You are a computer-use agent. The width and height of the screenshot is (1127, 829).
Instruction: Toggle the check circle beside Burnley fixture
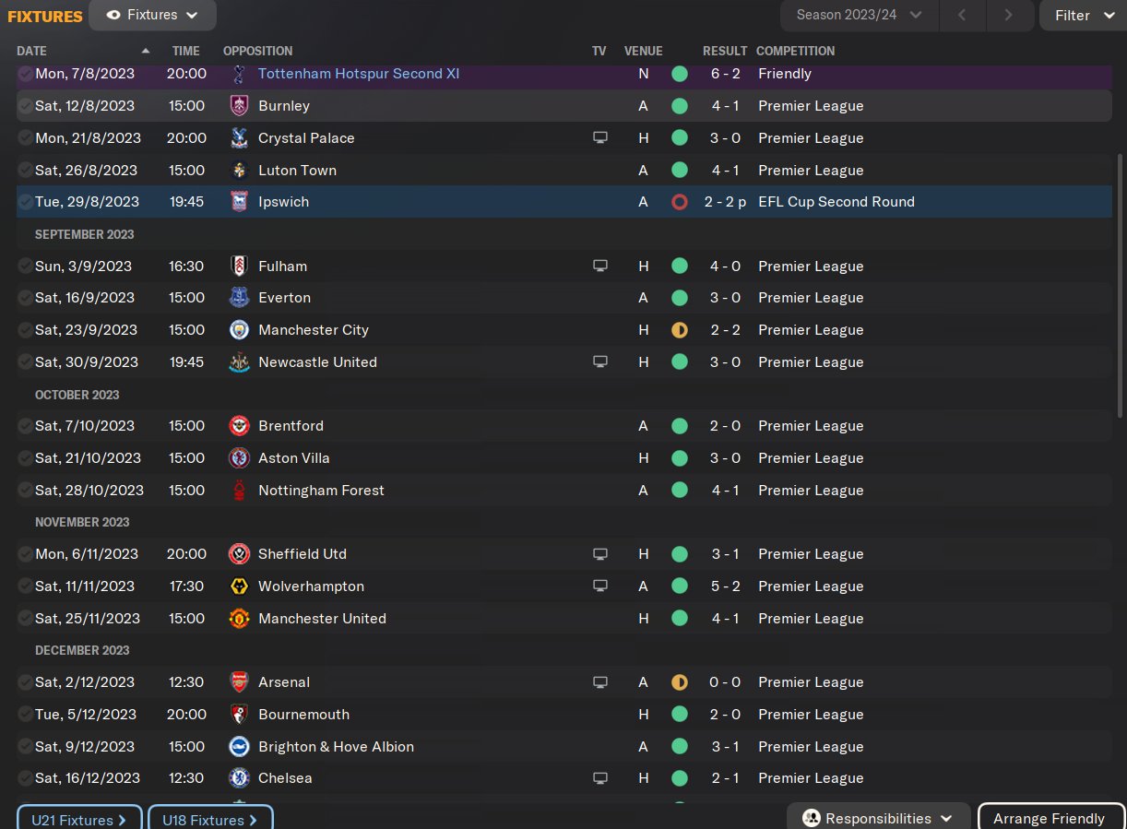(x=25, y=106)
